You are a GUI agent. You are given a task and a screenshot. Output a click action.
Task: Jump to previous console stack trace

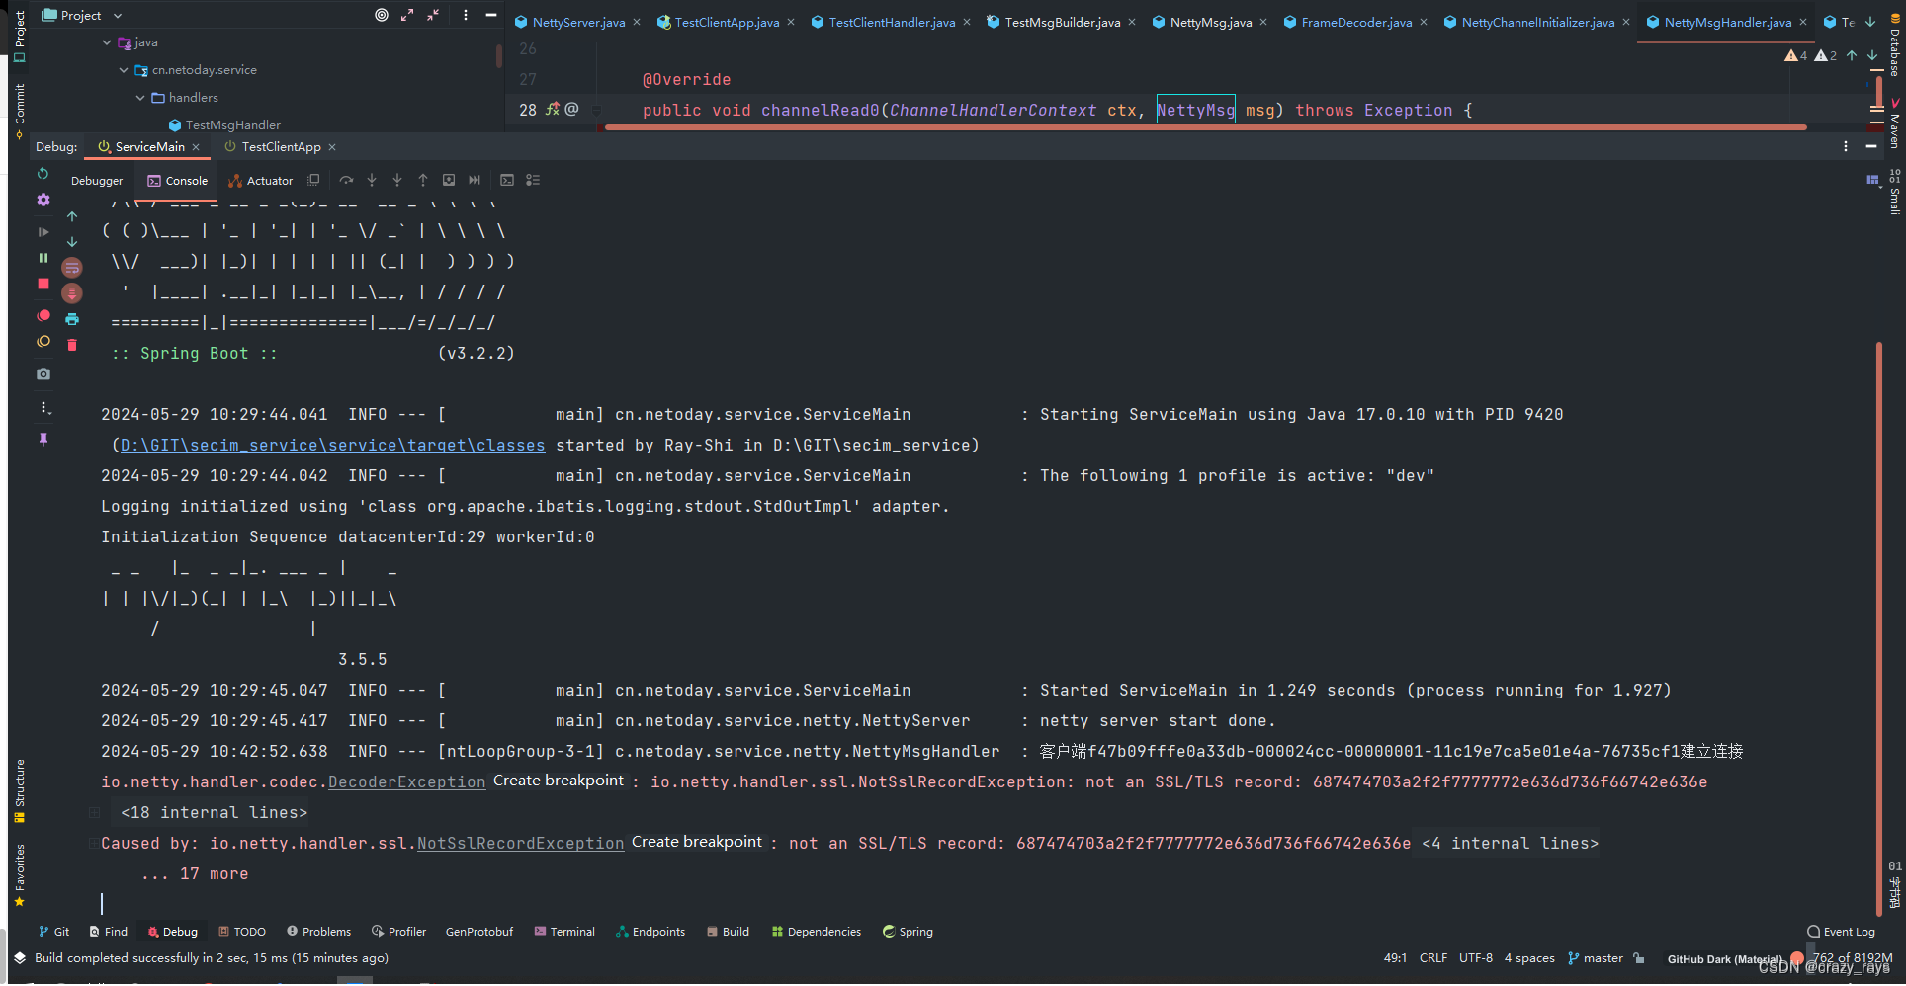click(x=72, y=216)
